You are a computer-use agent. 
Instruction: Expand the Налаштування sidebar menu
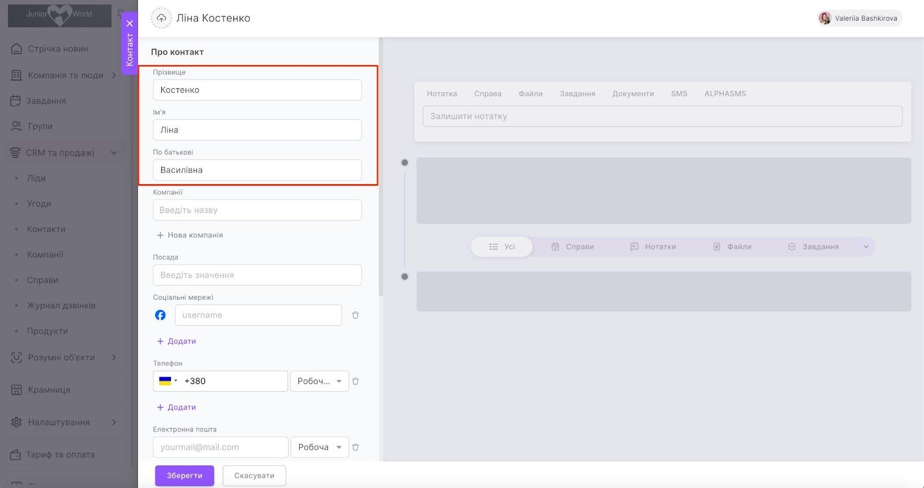tap(114, 422)
